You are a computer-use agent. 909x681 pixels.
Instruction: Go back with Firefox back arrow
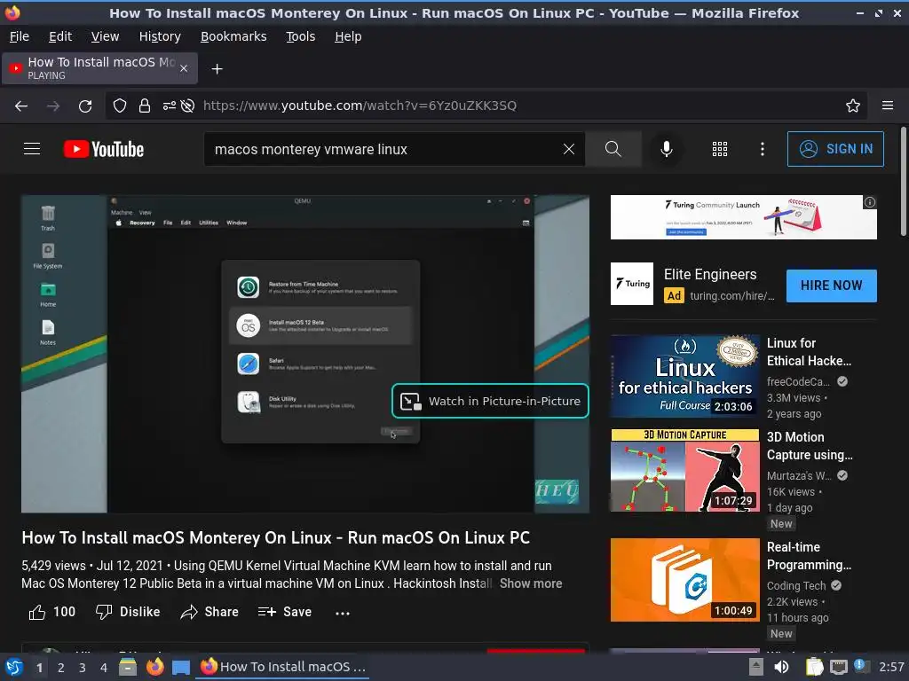tap(21, 106)
